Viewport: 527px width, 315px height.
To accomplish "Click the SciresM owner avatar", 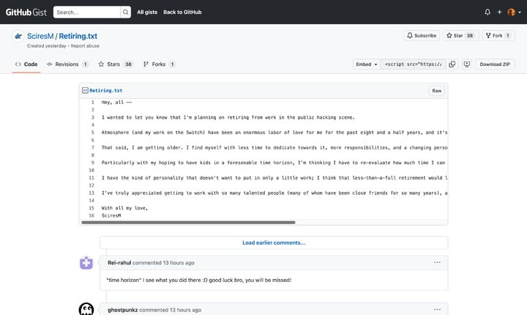I will (x=18, y=37).
